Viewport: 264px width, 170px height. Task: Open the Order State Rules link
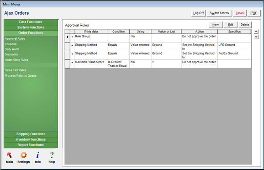[16, 60]
